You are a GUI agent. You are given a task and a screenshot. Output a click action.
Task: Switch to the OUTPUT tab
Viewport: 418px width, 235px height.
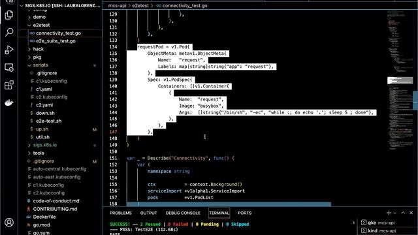coord(148,213)
